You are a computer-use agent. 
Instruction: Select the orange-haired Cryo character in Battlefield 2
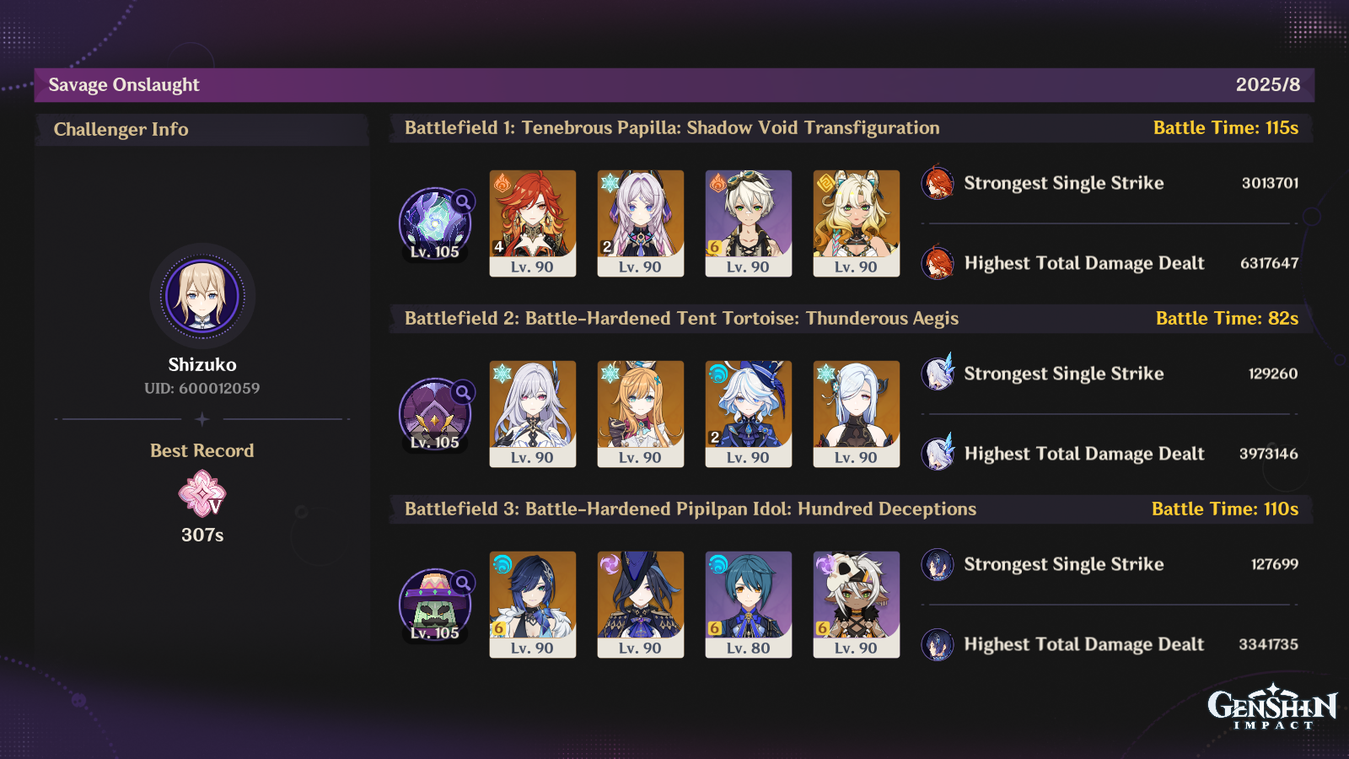click(x=641, y=414)
